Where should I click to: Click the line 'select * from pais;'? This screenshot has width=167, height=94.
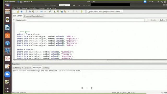point(26,50)
